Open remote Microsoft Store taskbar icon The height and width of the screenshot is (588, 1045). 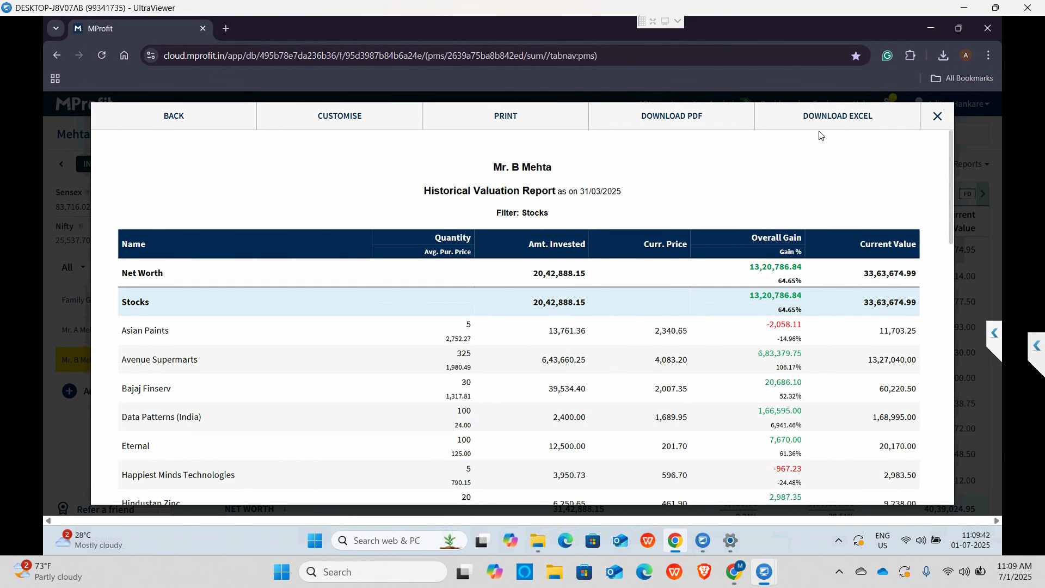pos(593,541)
